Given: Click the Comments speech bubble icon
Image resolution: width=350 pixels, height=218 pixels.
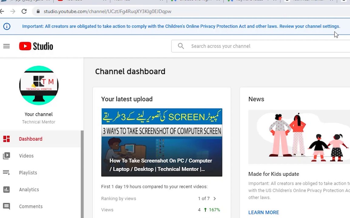Looking at the screenshot, I should [x=6, y=206].
